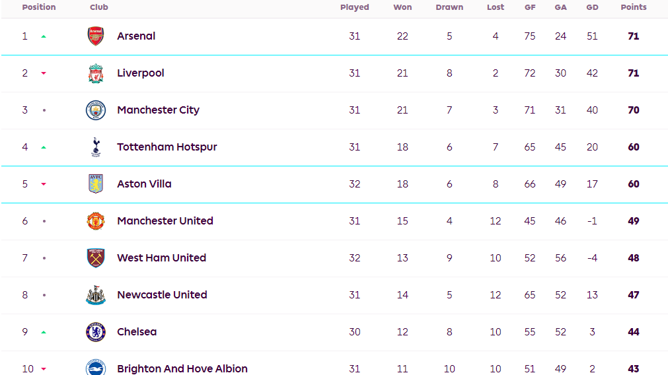Click the West Ham United crest icon
Screen dimensions: 668x375
click(96, 258)
